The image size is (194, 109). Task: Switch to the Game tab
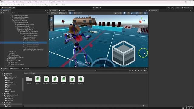click(62, 11)
